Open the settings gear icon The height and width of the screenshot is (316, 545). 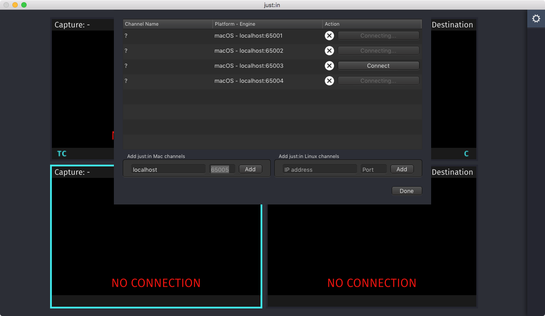tap(536, 19)
